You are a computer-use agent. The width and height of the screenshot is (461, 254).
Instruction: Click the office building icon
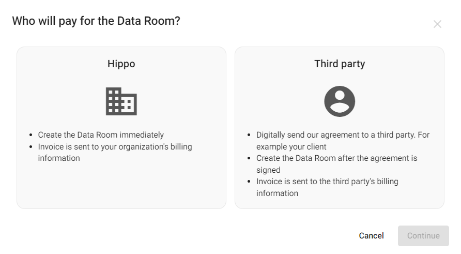click(121, 101)
